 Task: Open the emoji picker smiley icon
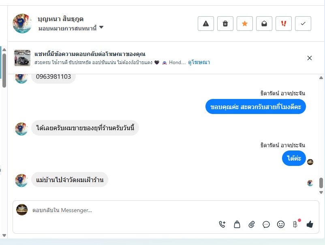coord(281,224)
